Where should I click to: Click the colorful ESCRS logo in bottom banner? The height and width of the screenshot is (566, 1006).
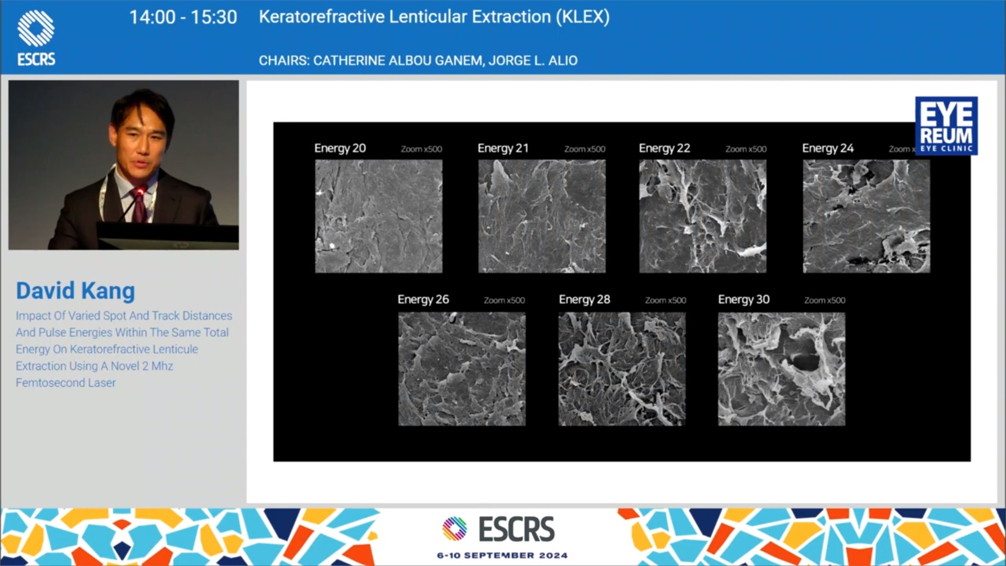498,529
